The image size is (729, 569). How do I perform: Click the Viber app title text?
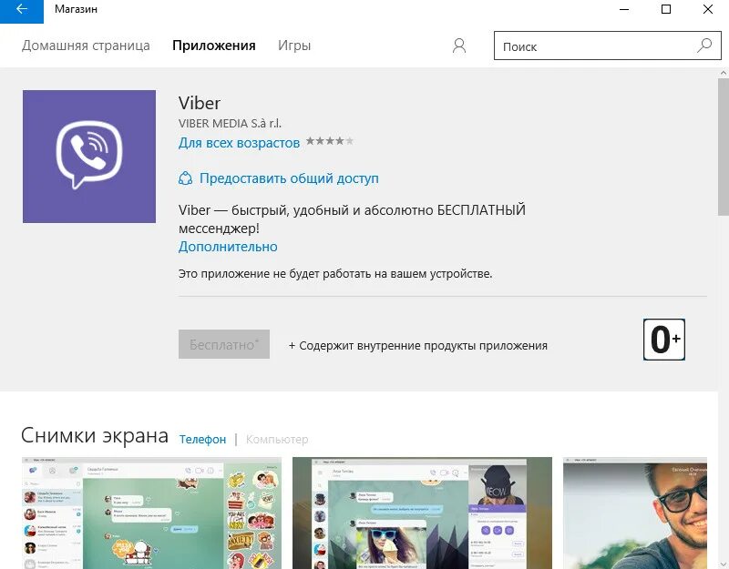click(x=200, y=103)
